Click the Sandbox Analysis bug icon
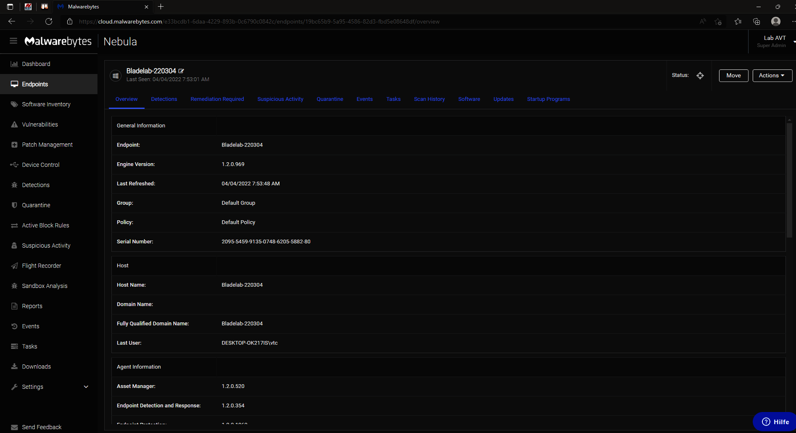The width and height of the screenshot is (796, 433). coord(14,286)
